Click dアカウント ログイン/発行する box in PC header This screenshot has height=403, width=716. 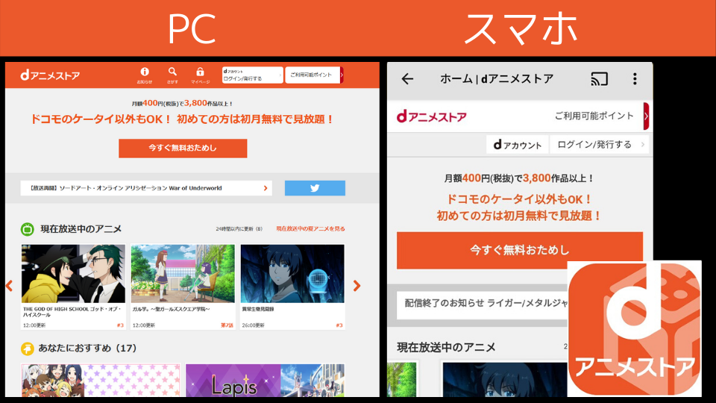[x=253, y=75]
